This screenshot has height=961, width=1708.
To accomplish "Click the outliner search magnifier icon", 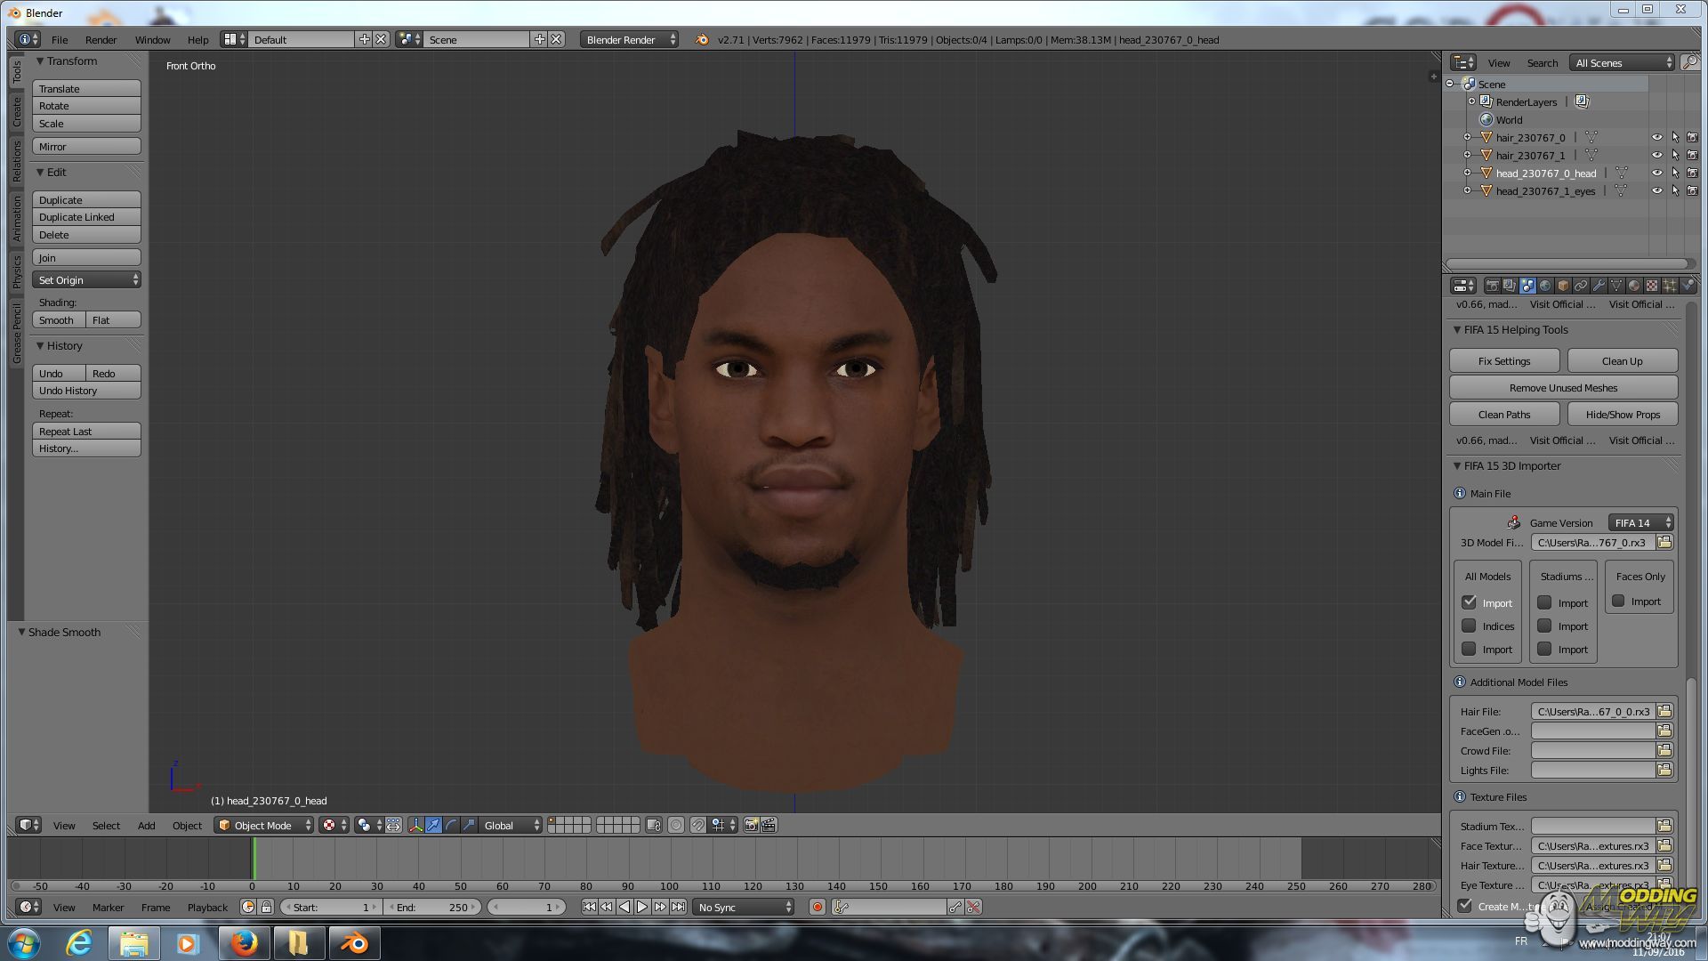I will pyautogui.click(x=1689, y=62).
